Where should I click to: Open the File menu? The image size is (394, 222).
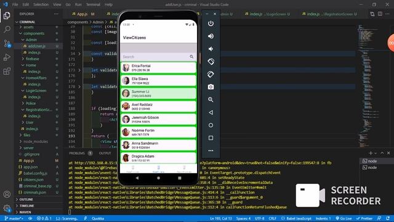[x=15, y=4]
